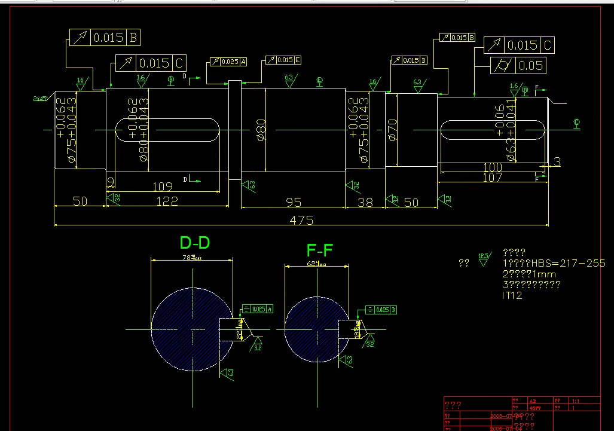Image resolution: width=614 pixels, height=431 pixels.
Task: Click the F-F section title
Action: click(x=319, y=250)
